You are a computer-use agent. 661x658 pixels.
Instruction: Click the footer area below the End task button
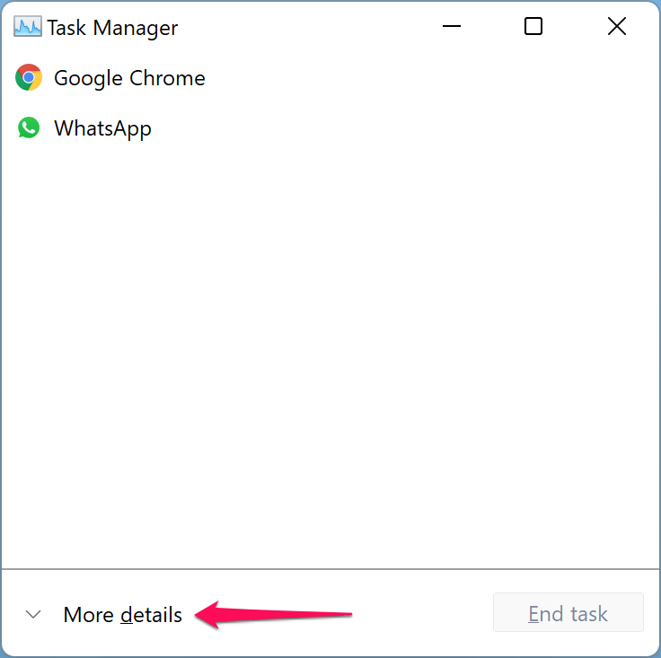[x=568, y=643]
